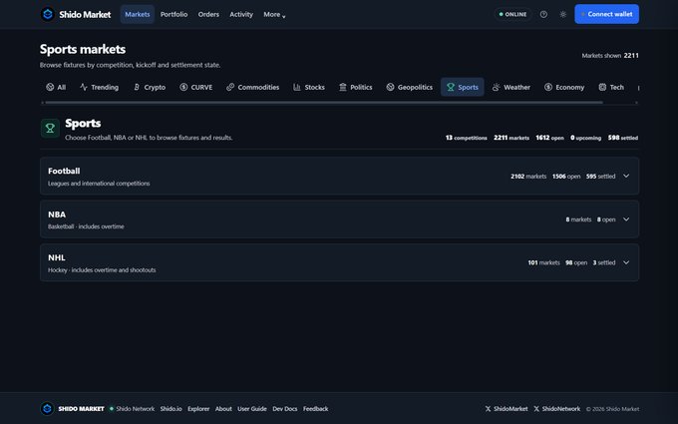Open the Shido.io footer link
The width and height of the screenshot is (678, 424).
click(170, 409)
